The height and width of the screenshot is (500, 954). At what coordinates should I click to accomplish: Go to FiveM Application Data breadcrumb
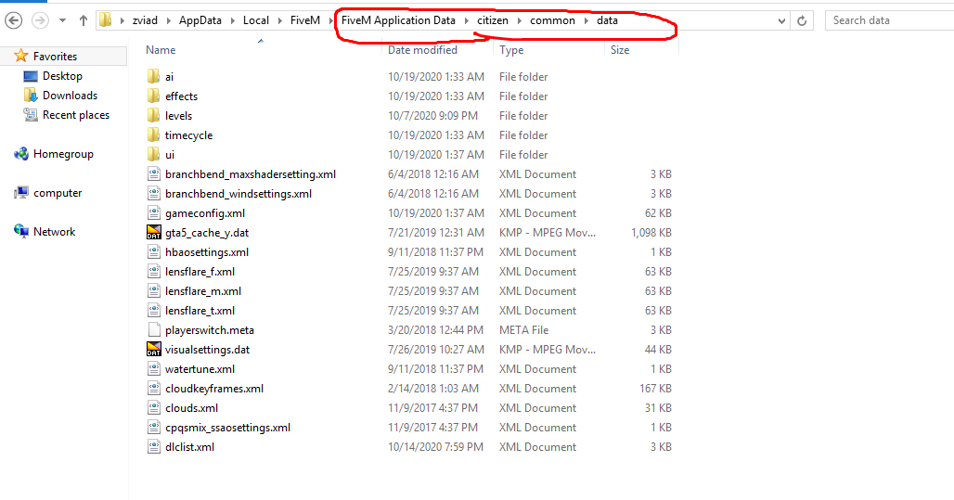point(398,20)
